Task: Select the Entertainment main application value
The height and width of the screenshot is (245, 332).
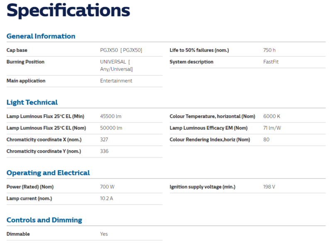Action: [x=116, y=81]
